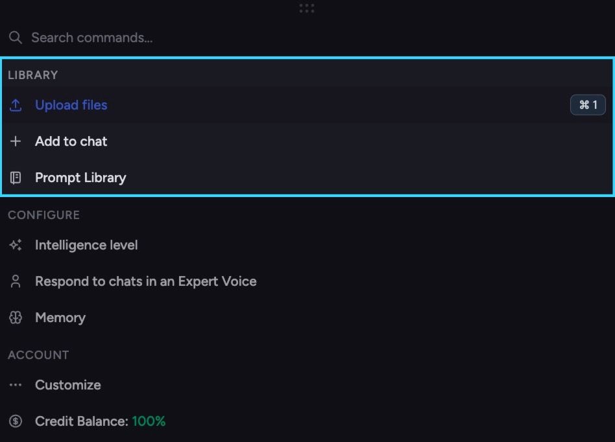
Task: Click the brain Memory icon
Action: 16,318
